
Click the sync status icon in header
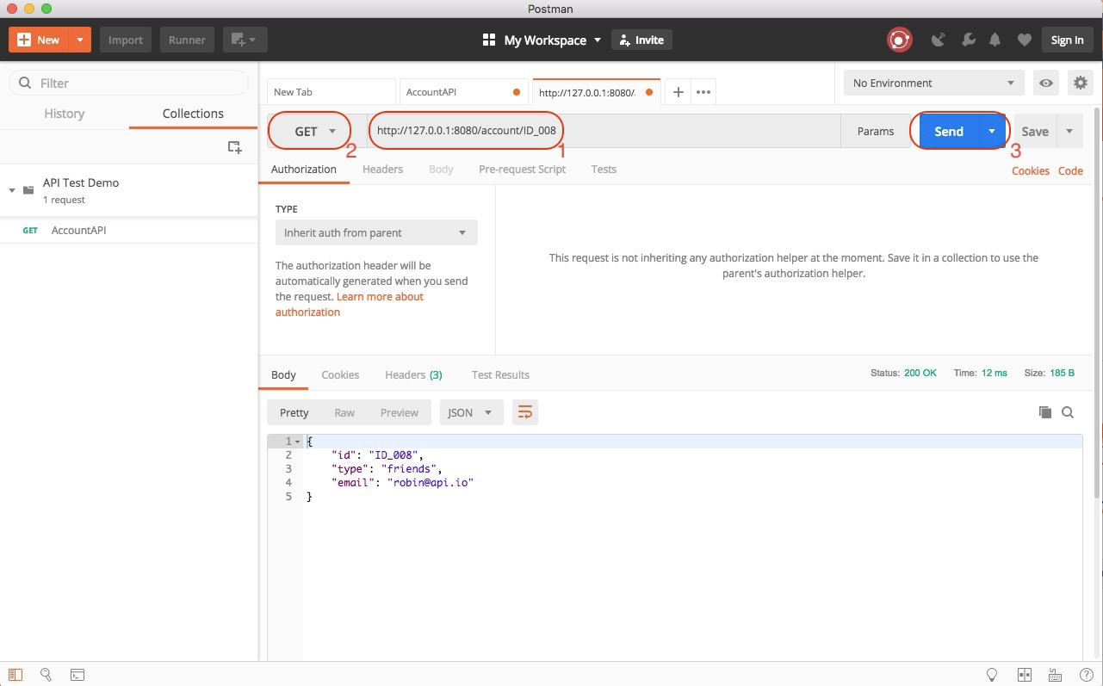[900, 40]
